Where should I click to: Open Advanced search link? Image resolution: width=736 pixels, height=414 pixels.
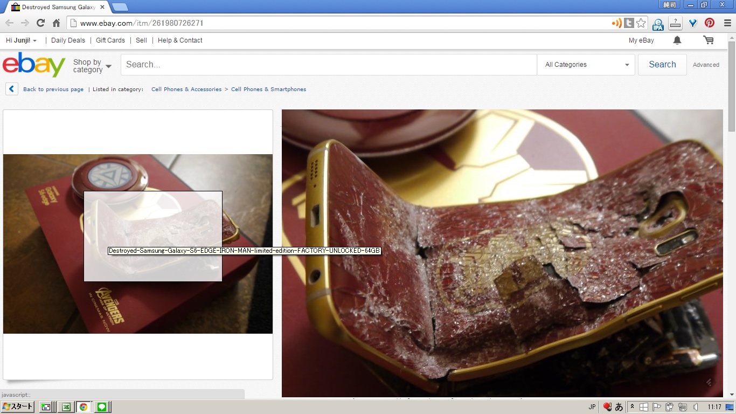pos(706,65)
